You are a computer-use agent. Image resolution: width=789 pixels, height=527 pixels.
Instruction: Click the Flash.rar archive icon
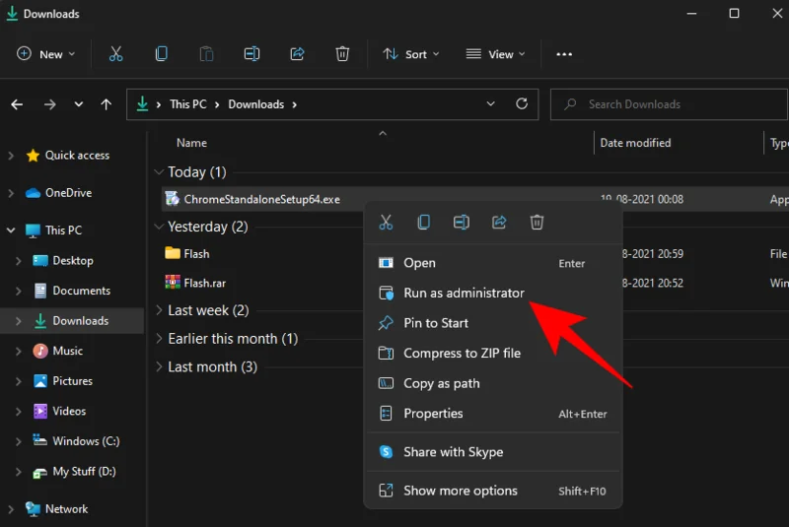(173, 282)
